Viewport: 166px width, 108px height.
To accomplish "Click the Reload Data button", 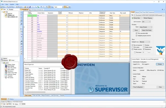I will coord(137,18).
